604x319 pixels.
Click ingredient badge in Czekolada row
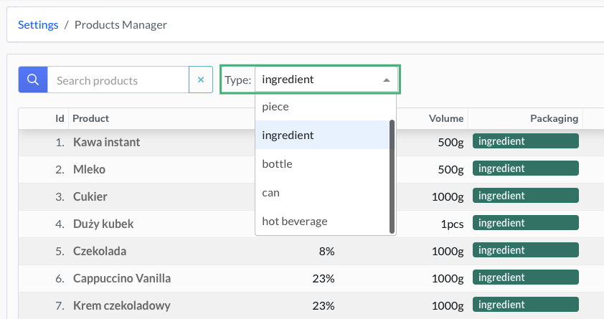525,251
